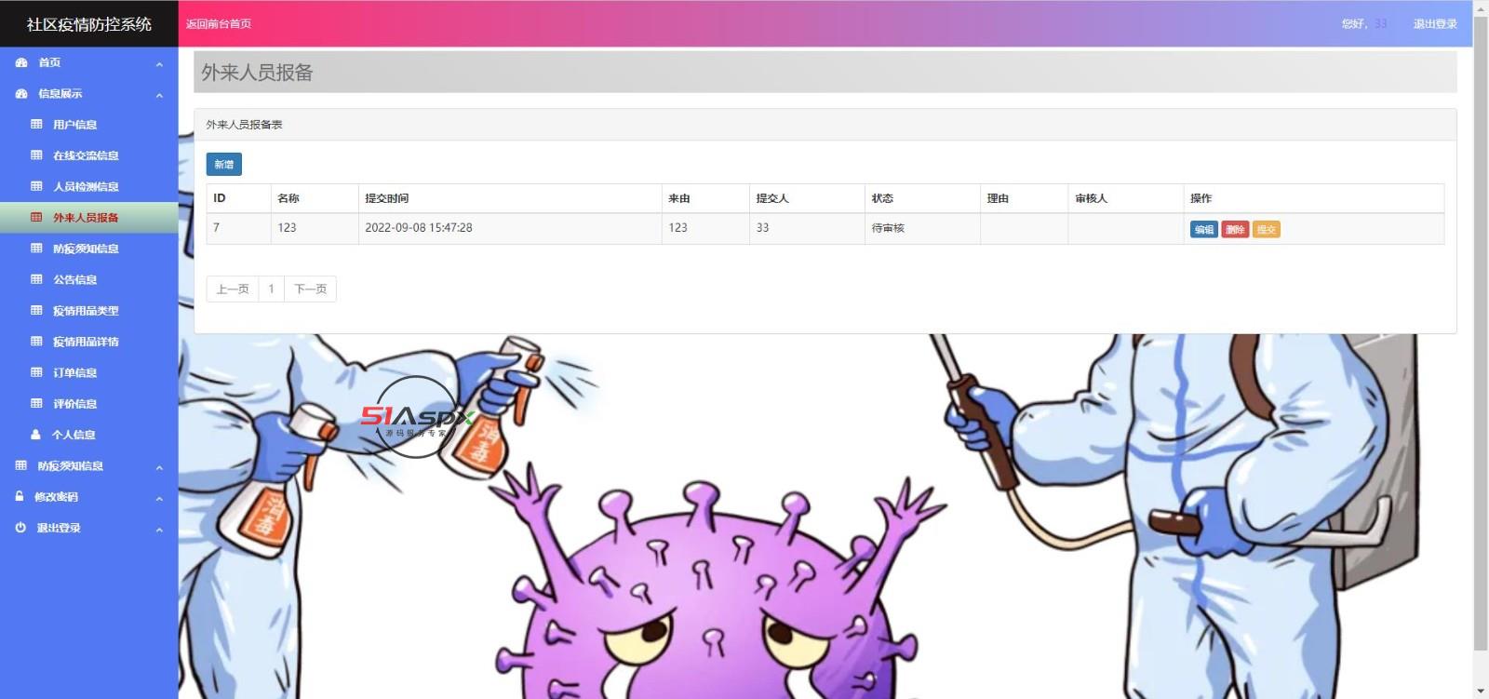
Task: Click 编辑 for record ID 7
Action: coord(1204,229)
